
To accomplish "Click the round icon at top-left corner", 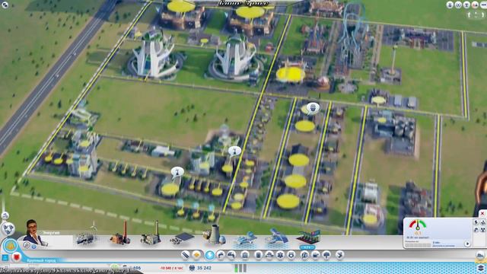I will pos(5,5).
